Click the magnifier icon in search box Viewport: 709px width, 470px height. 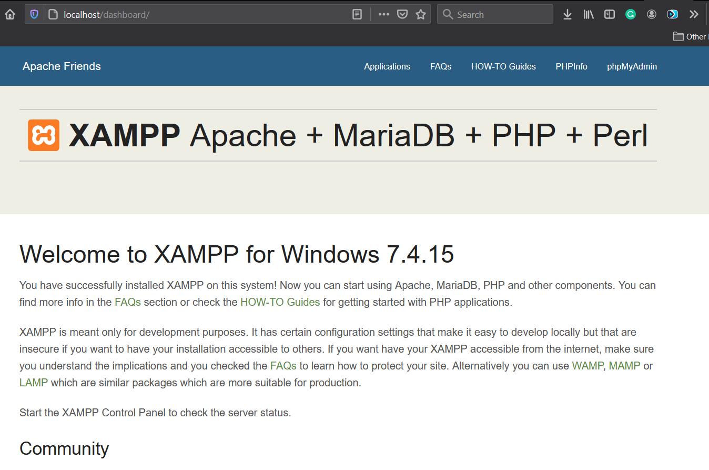448,15
